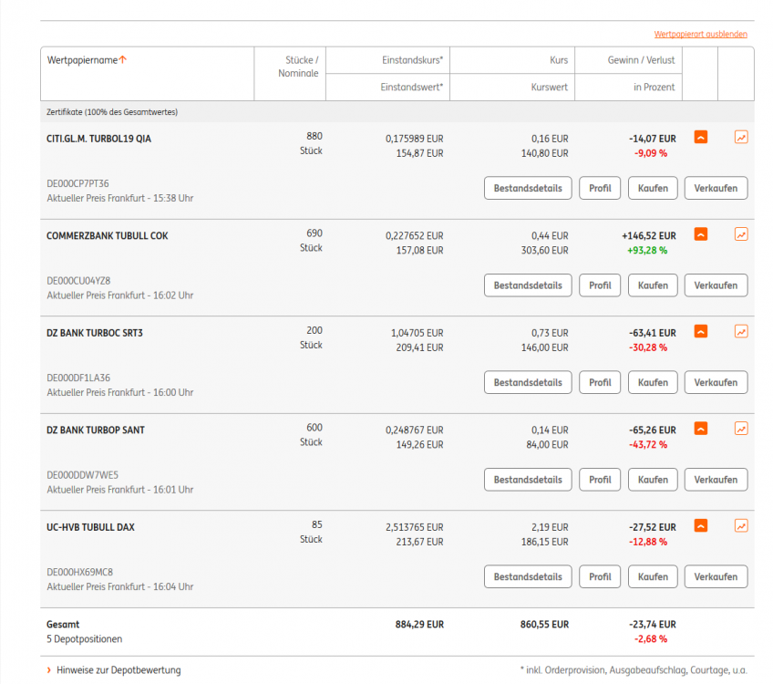Collapse the COMMERZBANK TUBULL COK position
The width and height of the screenshot is (773, 684).
pyautogui.click(x=700, y=234)
